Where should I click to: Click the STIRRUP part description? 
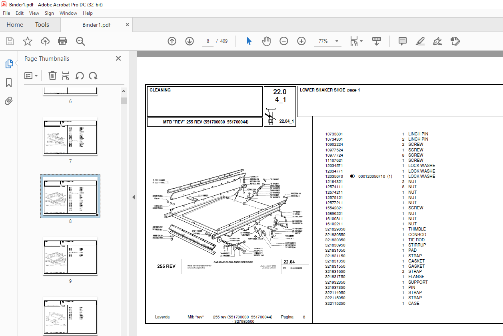(x=417, y=245)
